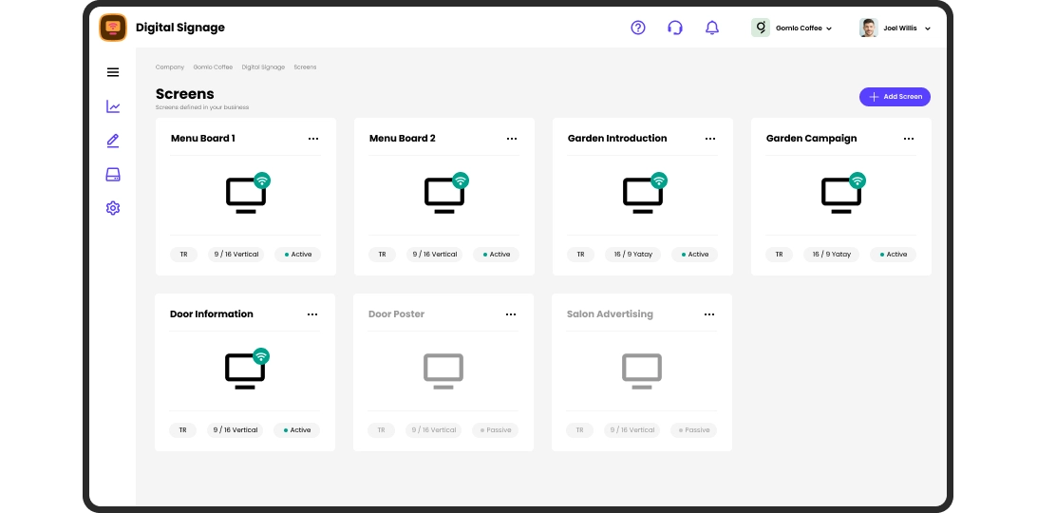
Task: Open the hamburger menu in the sidebar
Action: [x=113, y=72]
